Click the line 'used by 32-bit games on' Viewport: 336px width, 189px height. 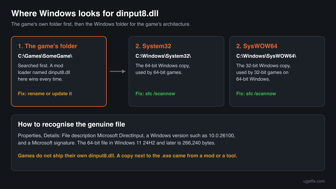pos(262,72)
